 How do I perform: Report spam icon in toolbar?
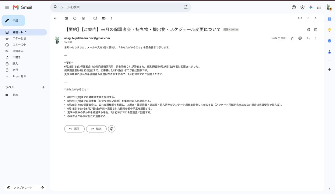[75, 18]
